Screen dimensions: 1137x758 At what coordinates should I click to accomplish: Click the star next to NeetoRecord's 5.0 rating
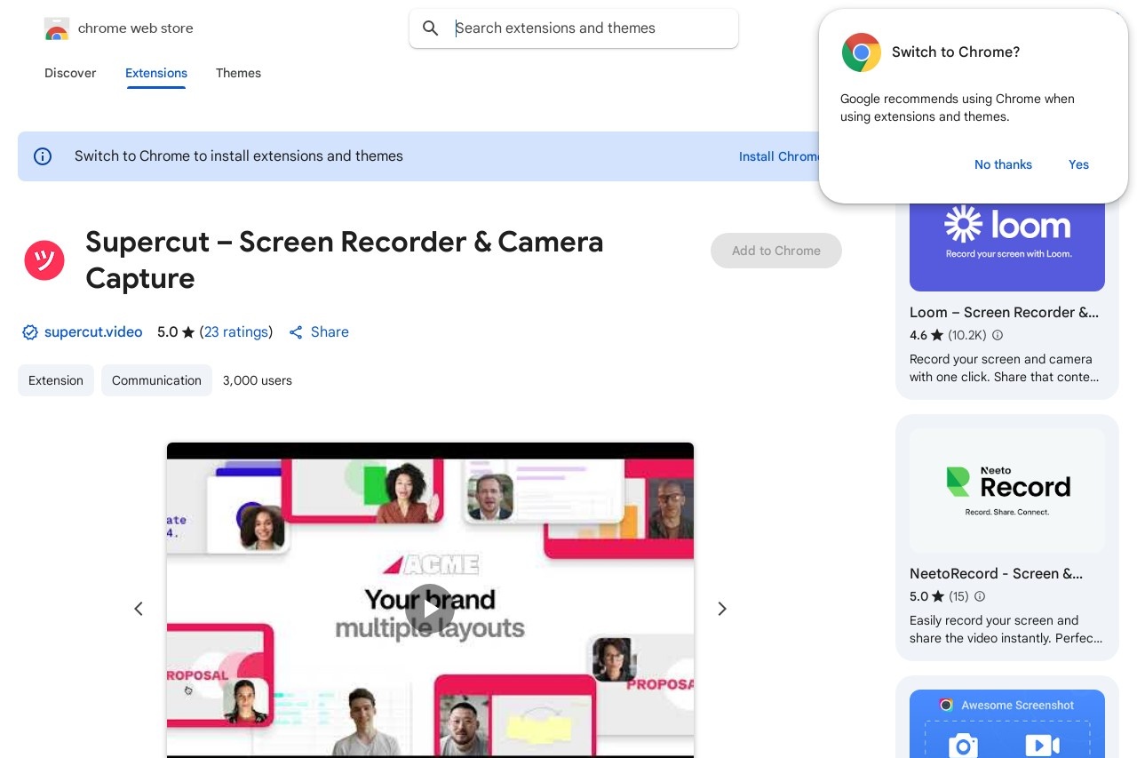(937, 596)
